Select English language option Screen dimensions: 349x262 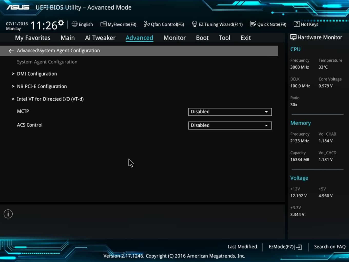[x=86, y=24]
